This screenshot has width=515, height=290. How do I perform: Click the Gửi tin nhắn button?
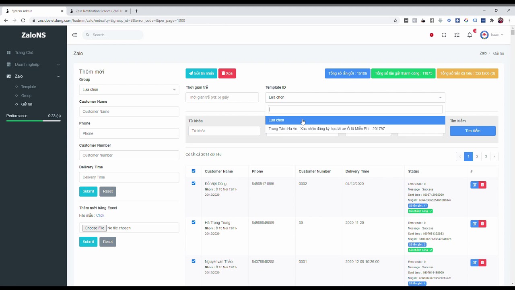click(x=201, y=73)
